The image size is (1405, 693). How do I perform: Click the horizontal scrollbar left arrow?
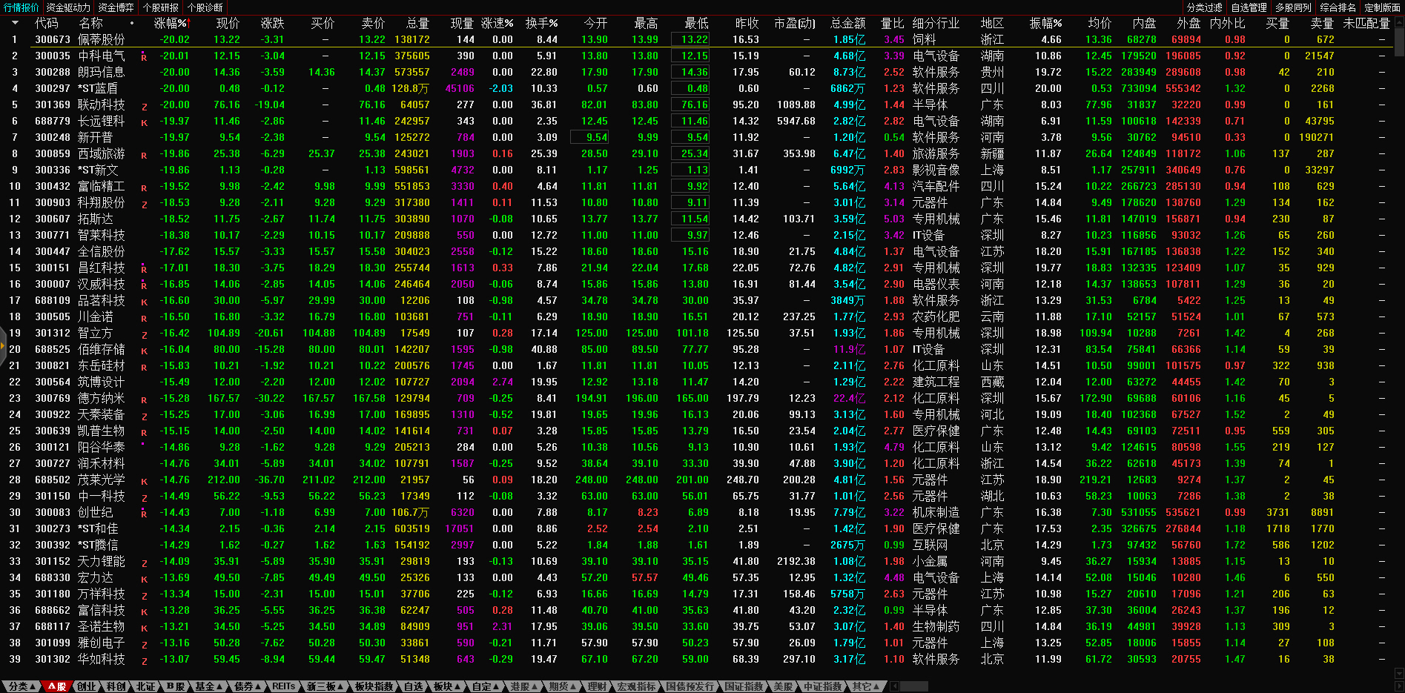point(895,686)
